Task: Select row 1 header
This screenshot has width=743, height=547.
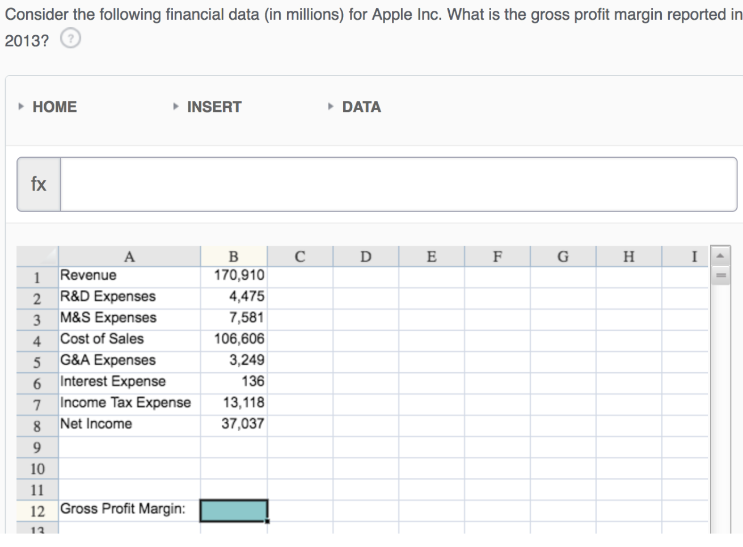Action: [37, 277]
